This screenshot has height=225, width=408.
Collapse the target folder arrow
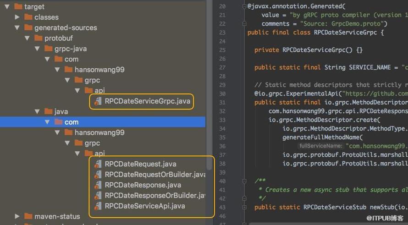click(x=7, y=6)
